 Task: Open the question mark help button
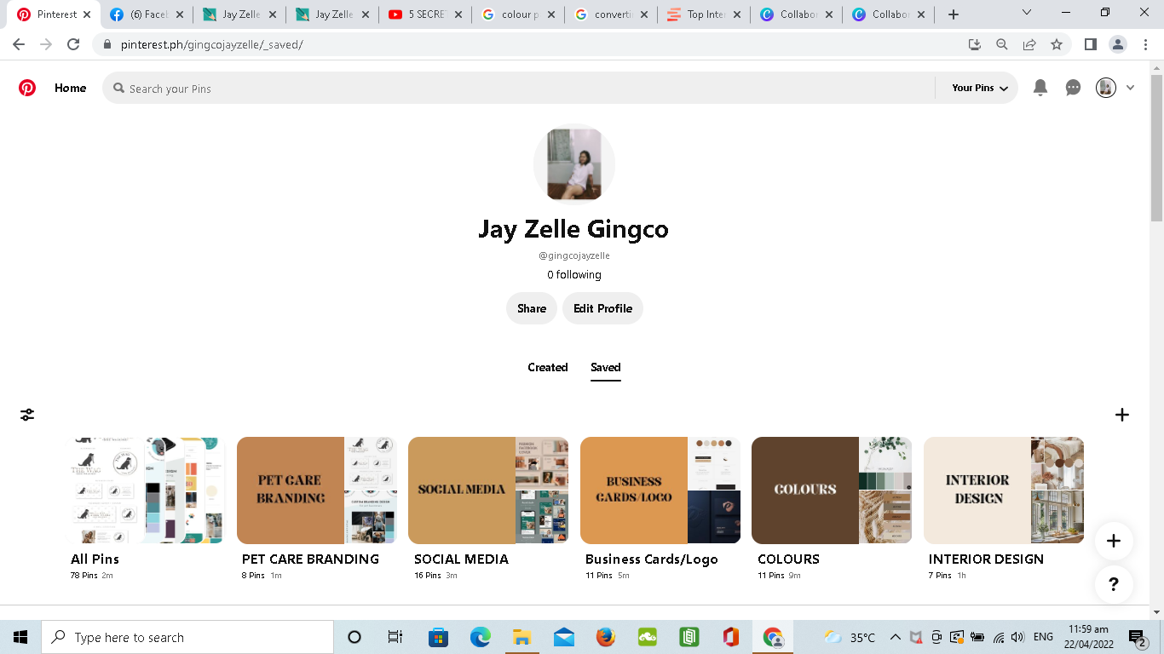[1114, 584]
